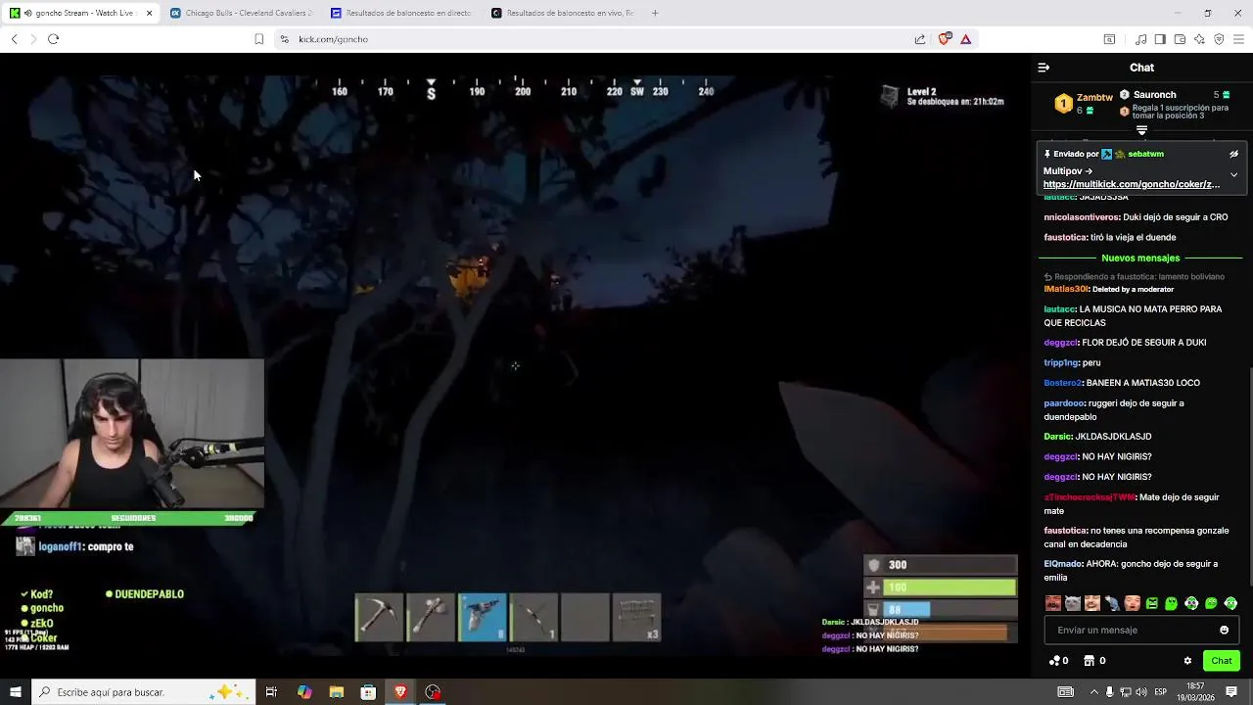This screenshot has height=705, width=1253.
Task: Share the page with the share icon
Action: point(920,39)
